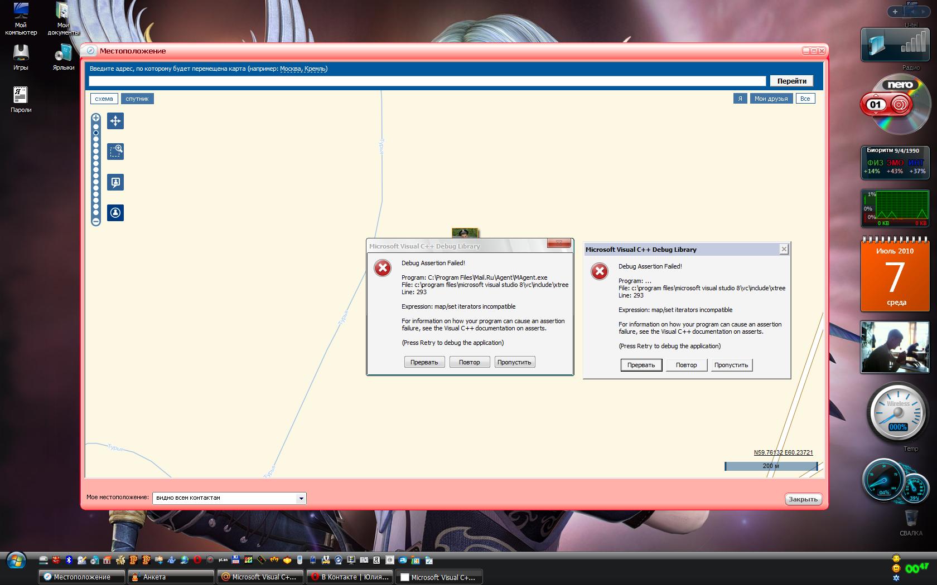Click the pan/move map tool icon

click(x=115, y=121)
